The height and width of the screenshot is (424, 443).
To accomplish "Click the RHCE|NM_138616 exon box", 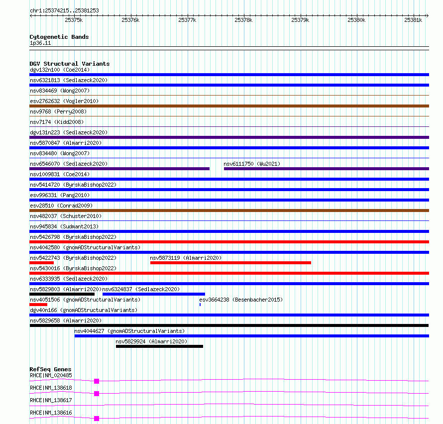I will [x=97, y=419].
